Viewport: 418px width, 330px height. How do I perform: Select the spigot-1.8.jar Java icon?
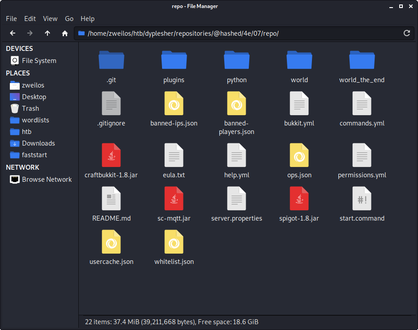[x=299, y=199]
